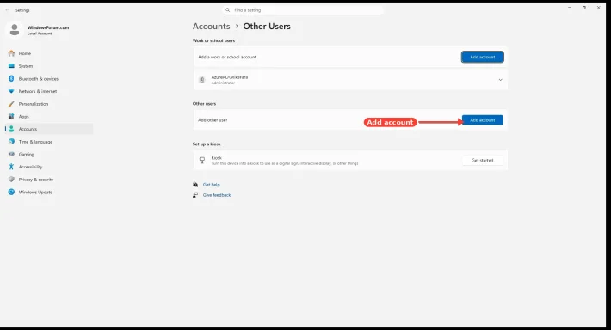Focus the Find a setting search box
611x330 pixels.
pyautogui.click(x=303, y=10)
